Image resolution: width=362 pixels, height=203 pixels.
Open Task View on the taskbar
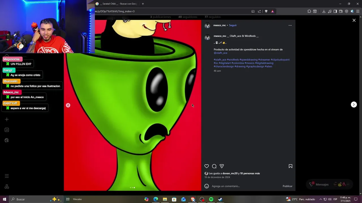[x=68, y=199]
